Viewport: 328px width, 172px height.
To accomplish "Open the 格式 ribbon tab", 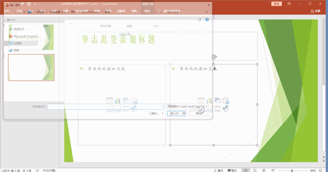I will pyautogui.click(x=147, y=11).
